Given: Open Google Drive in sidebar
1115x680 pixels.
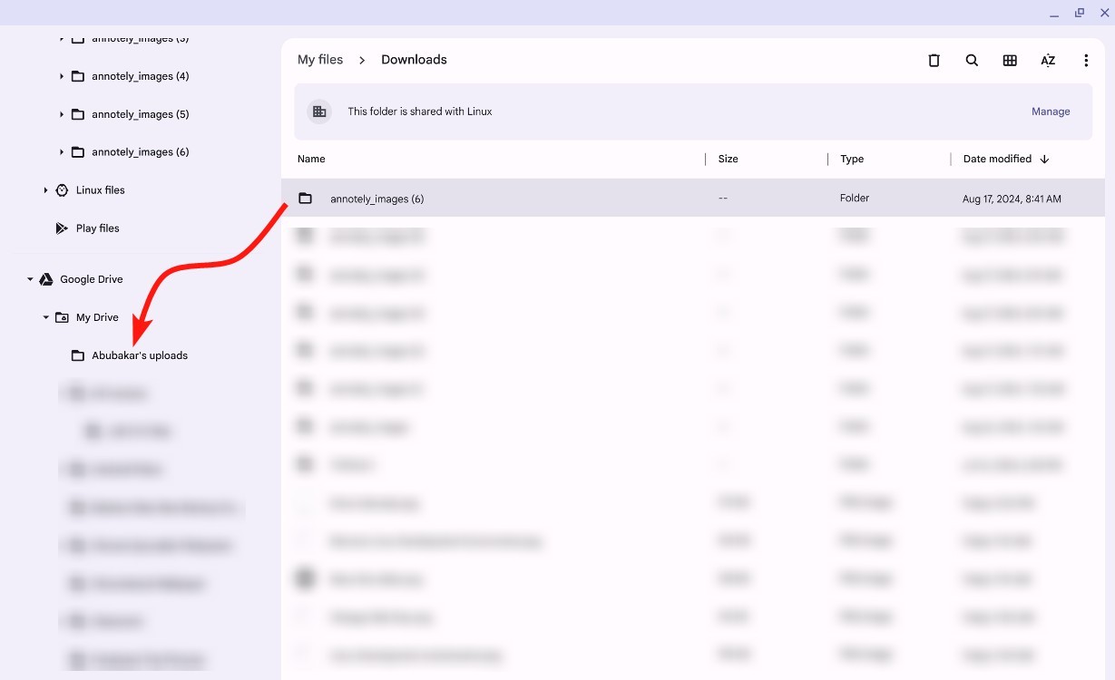Looking at the screenshot, I should coord(92,279).
